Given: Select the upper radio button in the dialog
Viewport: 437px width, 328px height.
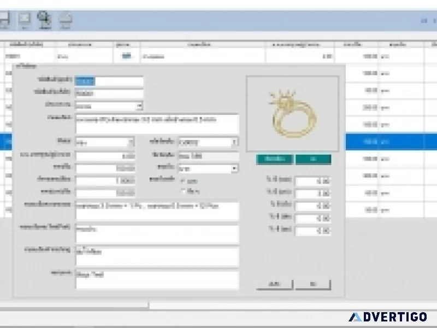Looking at the screenshot, I should 183,181.
